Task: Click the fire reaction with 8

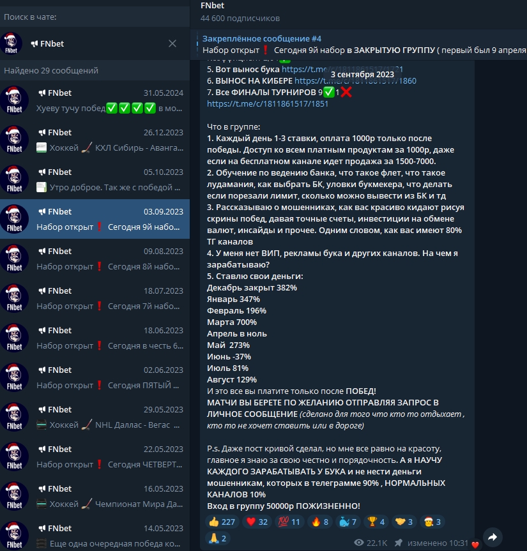Action: (x=320, y=522)
